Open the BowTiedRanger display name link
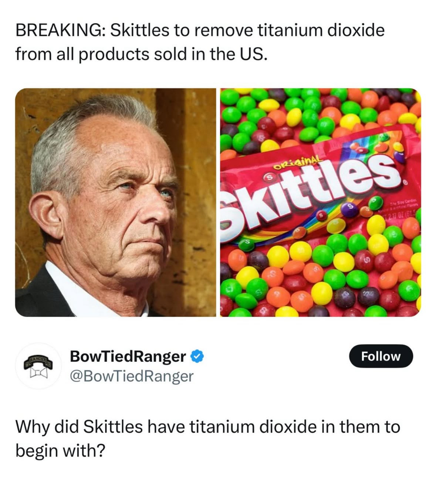This screenshot has height=480, width=436. tap(128, 356)
